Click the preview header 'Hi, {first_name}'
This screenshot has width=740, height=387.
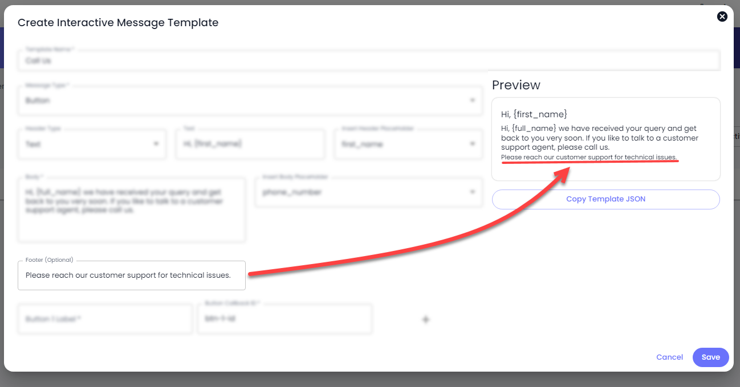pyautogui.click(x=534, y=114)
